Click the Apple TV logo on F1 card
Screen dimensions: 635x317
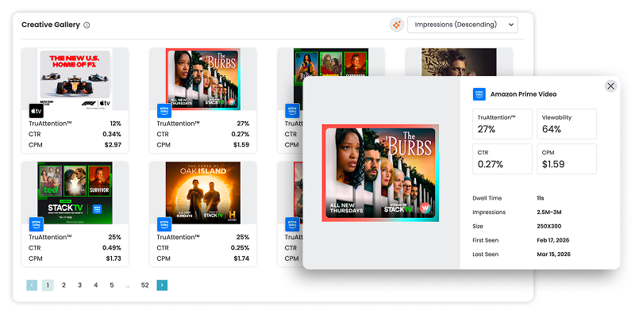click(36, 111)
